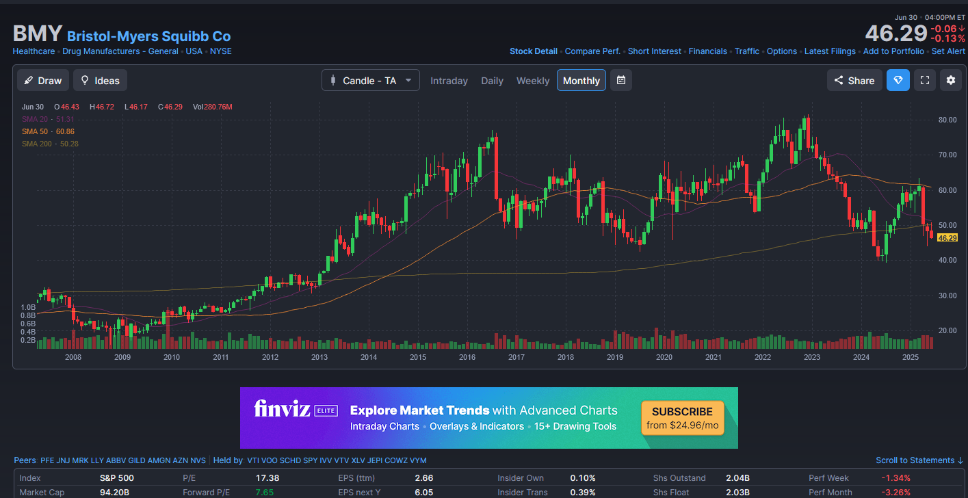Switch to Weekly timeframe
The image size is (968, 498).
click(533, 81)
